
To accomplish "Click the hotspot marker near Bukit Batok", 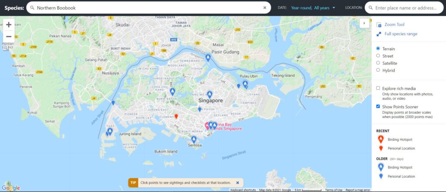I will [172, 92].
